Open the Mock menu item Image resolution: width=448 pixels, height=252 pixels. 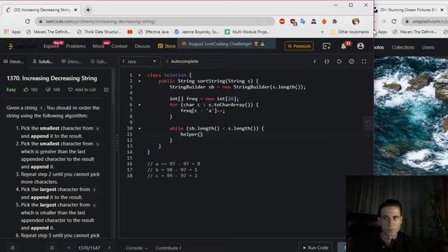(x=99, y=46)
